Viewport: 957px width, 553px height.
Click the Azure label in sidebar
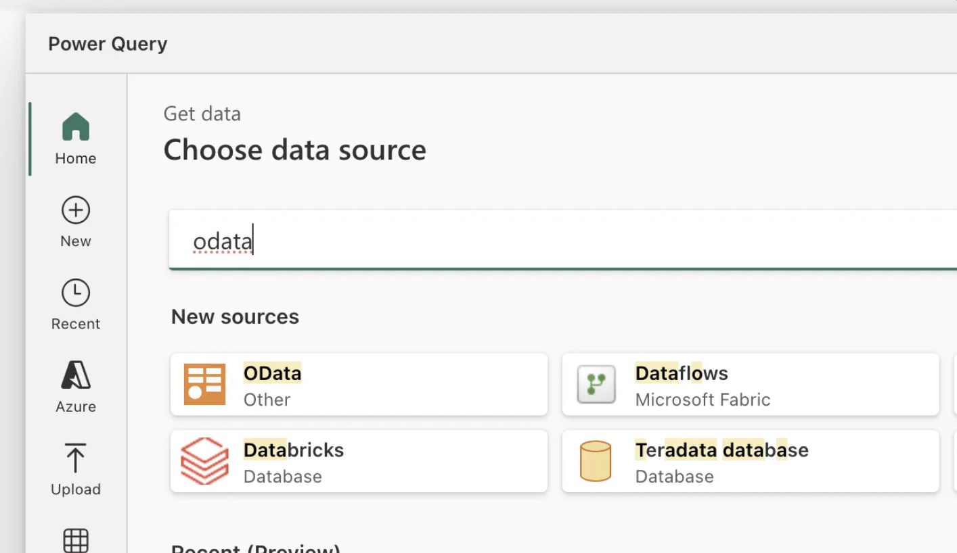point(76,406)
